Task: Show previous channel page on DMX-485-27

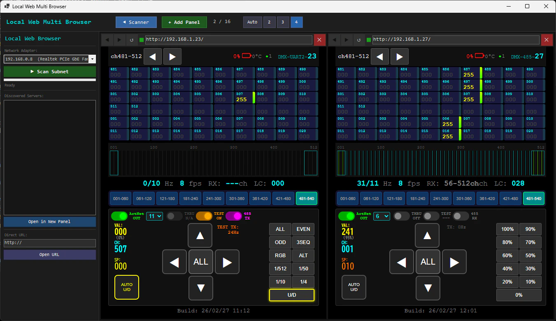Action: pyautogui.click(x=380, y=56)
